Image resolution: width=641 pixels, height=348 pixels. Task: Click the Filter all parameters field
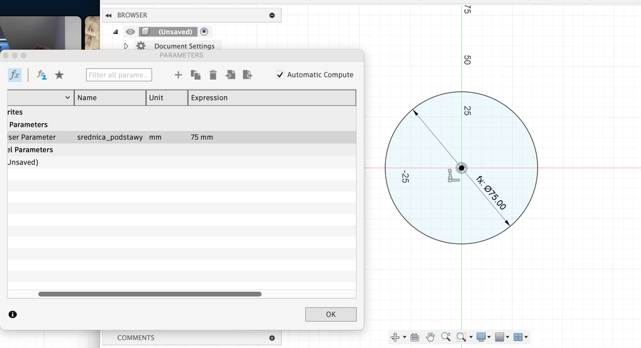click(x=119, y=75)
